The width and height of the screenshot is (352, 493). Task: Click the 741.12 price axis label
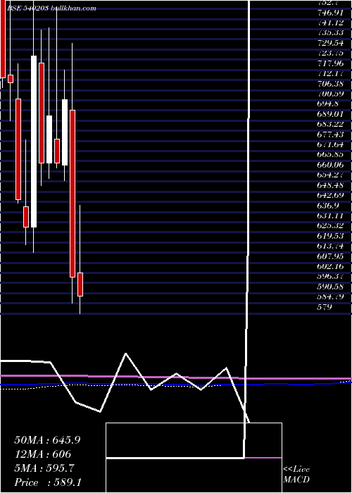[x=331, y=23]
